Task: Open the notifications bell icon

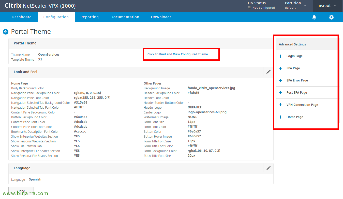Action: pyautogui.click(x=314, y=17)
